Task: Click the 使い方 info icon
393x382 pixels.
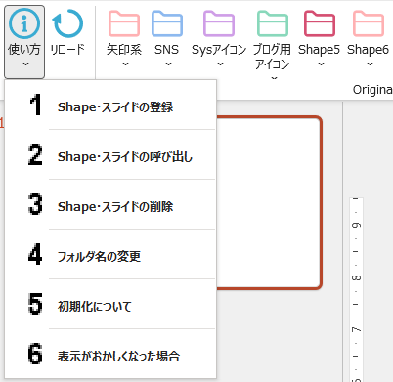Action: 24,23
